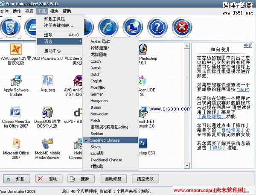Open the 工具 menu
Viewport: 256px width, 195px height.
pyautogui.click(x=42, y=11)
